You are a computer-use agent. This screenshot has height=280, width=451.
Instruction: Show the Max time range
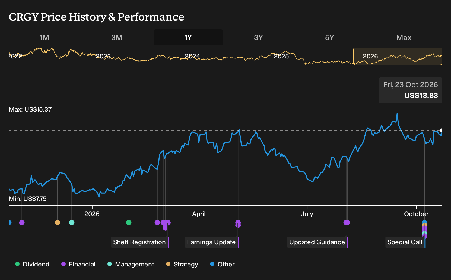(404, 37)
